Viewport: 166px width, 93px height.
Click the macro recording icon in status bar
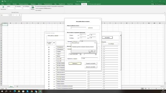point(6,89)
